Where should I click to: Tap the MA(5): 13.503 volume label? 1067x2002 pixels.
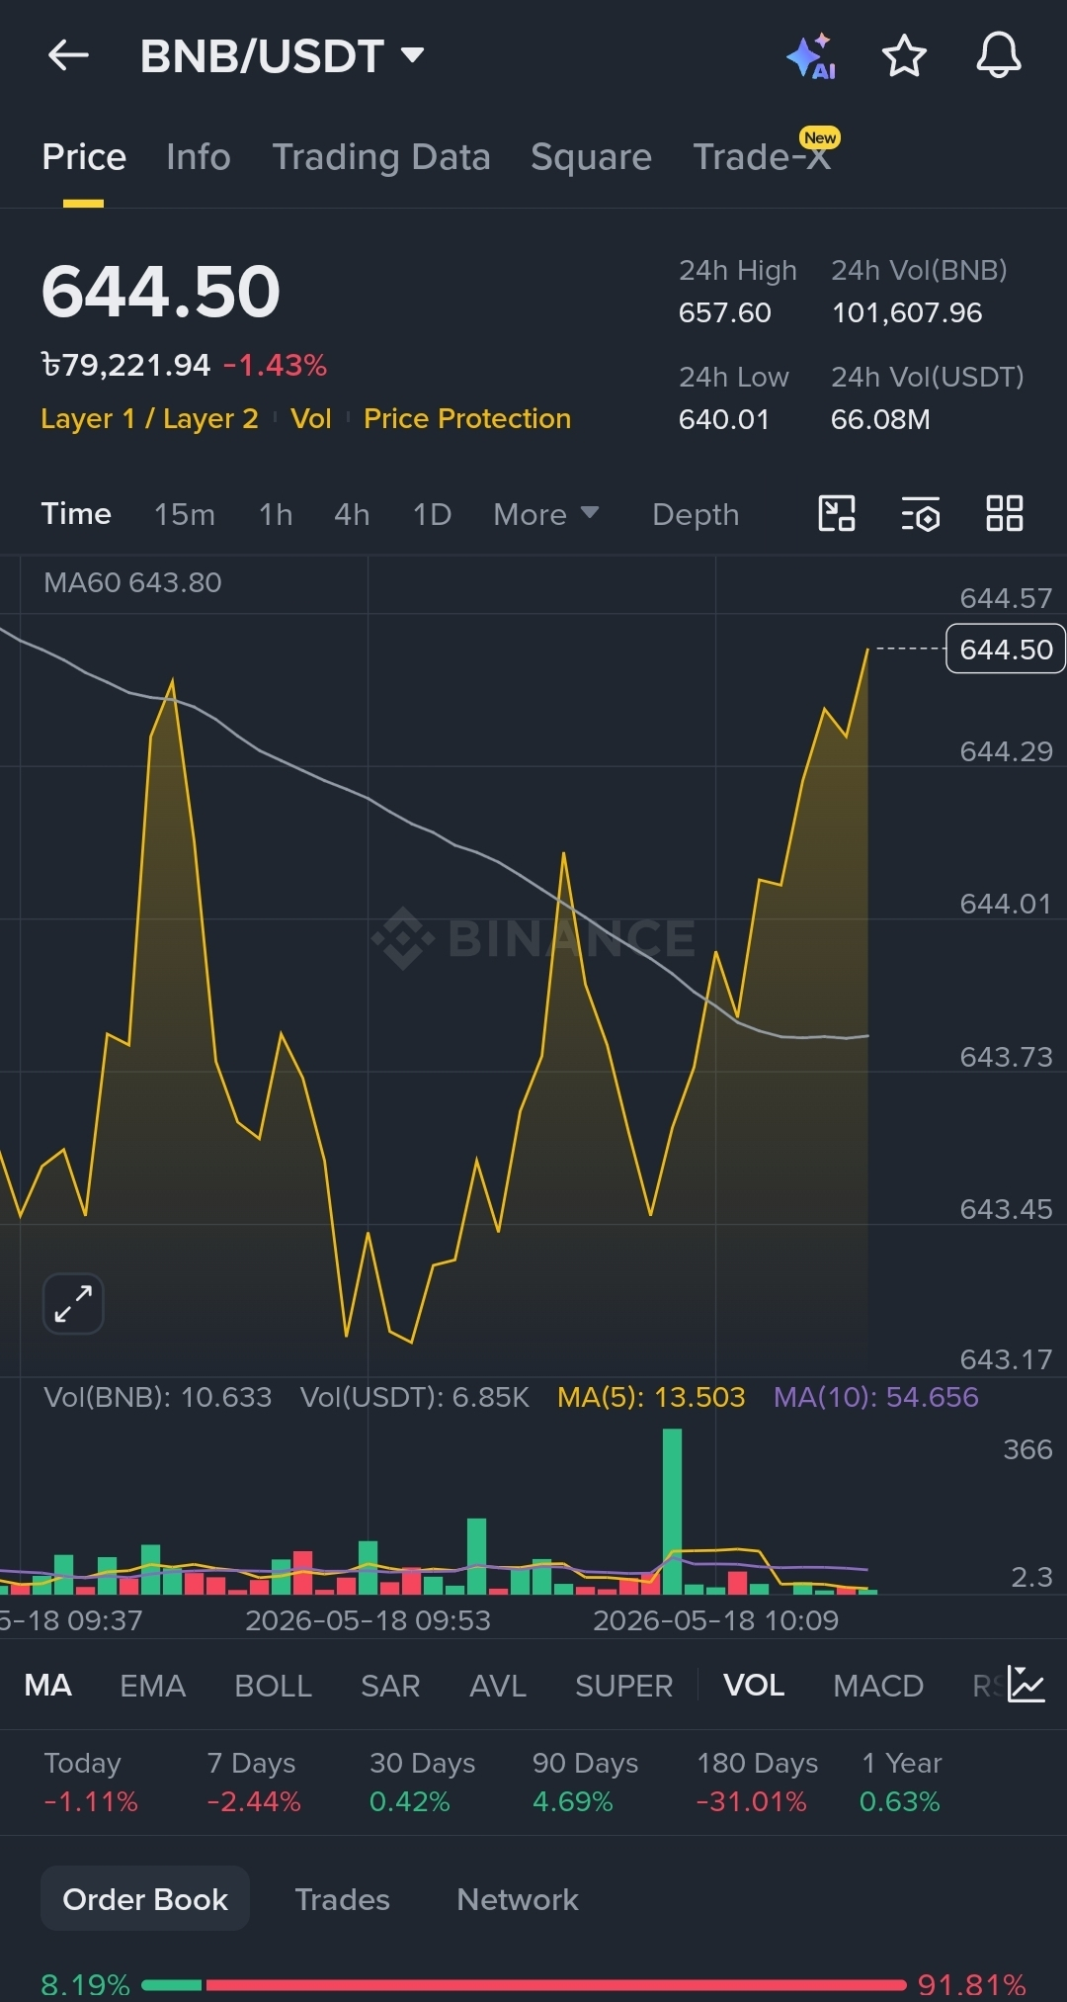click(x=651, y=1397)
